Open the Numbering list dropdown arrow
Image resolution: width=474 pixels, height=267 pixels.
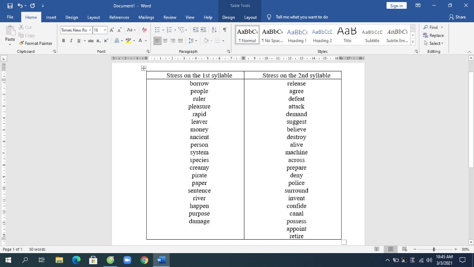(x=175, y=30)
